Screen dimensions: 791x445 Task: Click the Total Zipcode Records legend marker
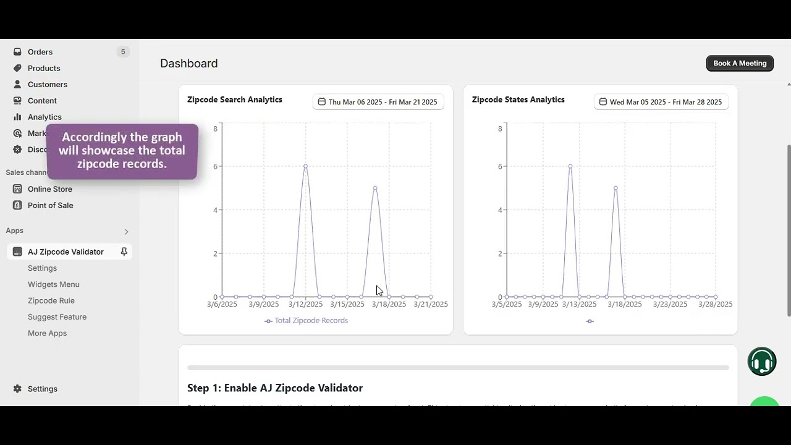(x=268, y=321)
